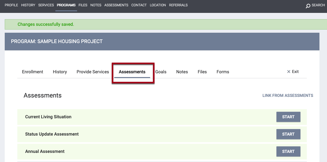This screenshot has height=162, width=327.
Task: Open ASSESSMENTS in the top navigation bar
Action: pyautogui.click(x=116, y=5)
